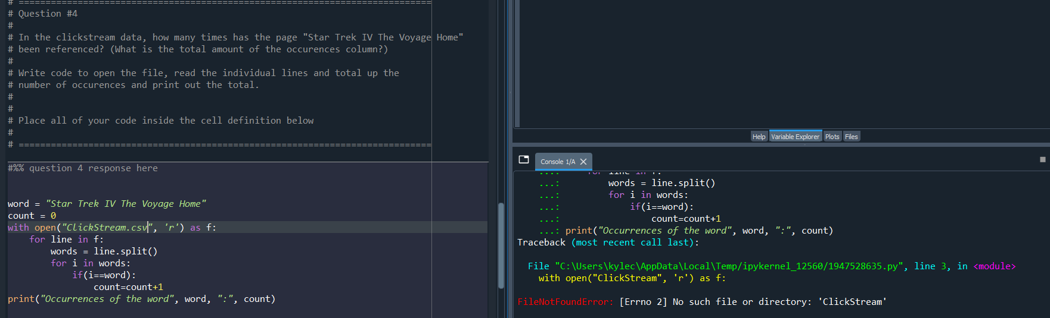The image size is (1050, 318).
Task: Open the Help pane tab
Action: (x=759, y=137)
